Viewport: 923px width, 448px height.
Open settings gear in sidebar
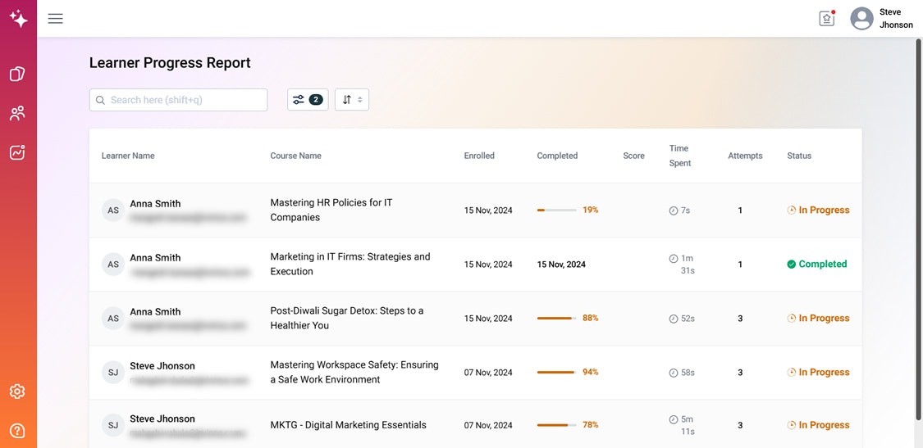pyautogui.click(x=18, y=391)
